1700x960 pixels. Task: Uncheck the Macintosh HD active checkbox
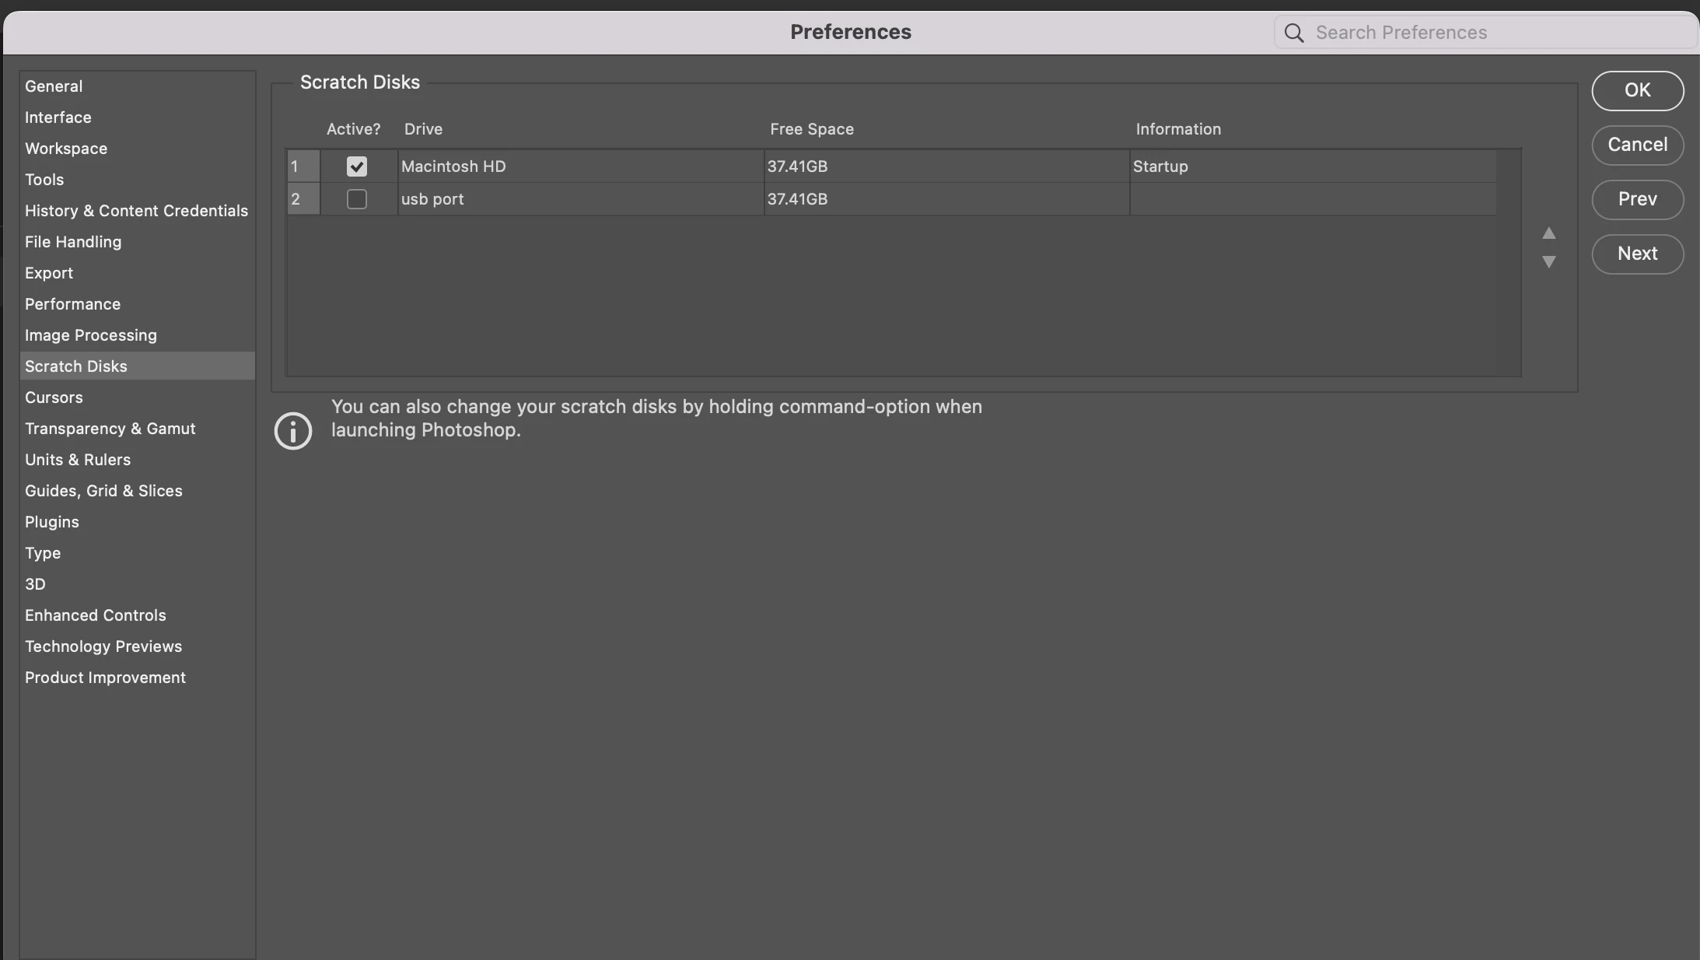[356, 166]
